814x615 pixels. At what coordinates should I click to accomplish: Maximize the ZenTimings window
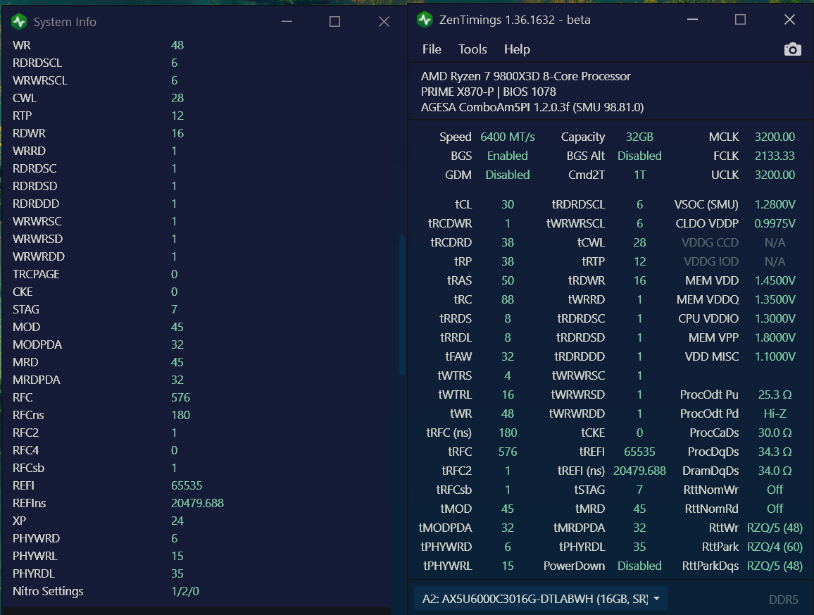click(x=740, y=20)
